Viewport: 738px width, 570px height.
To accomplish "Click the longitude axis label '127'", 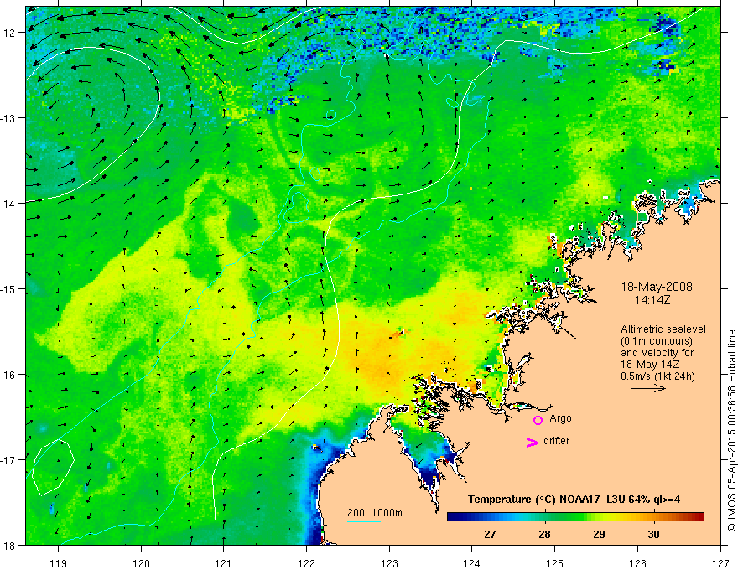I will coord(720,563).
